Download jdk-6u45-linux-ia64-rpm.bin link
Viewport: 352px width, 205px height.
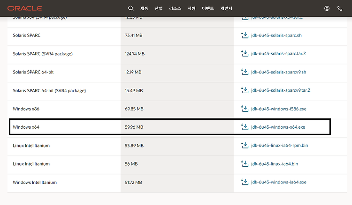[x=280, y=146]
